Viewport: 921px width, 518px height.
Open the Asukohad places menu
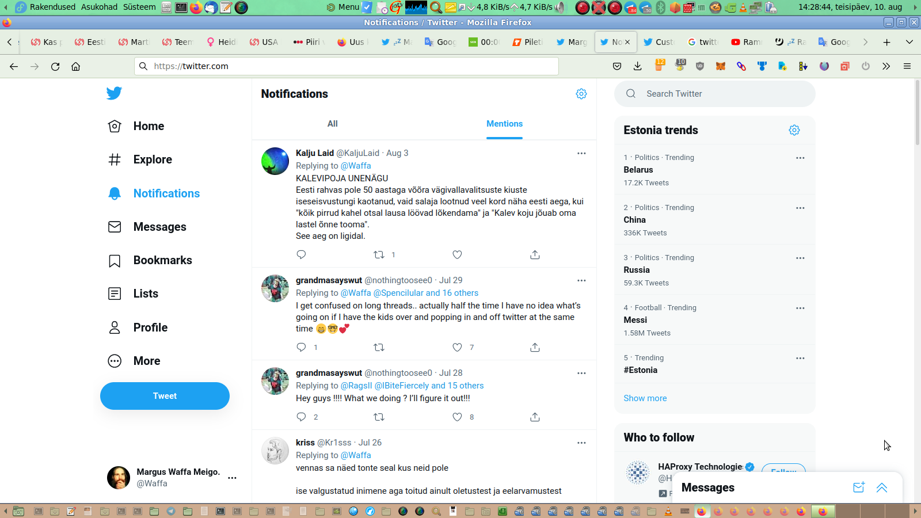point(99,7)
